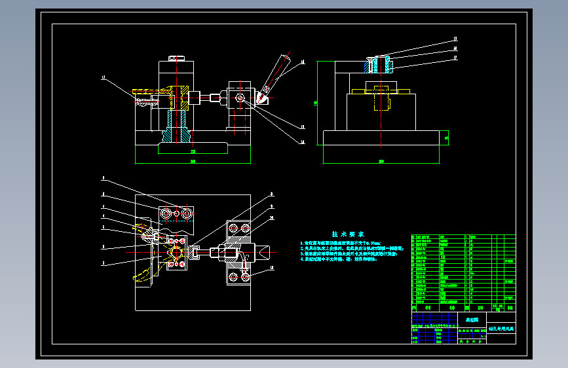Select the green overall width dimension under front view
Viewport: 568px width, 368px height.
pos(193,162)
